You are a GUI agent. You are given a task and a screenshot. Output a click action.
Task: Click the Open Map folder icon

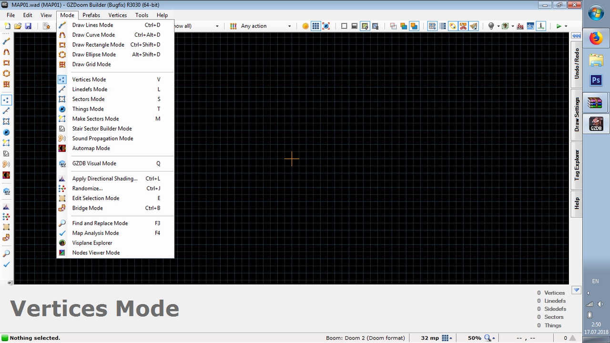click(18, 26)
